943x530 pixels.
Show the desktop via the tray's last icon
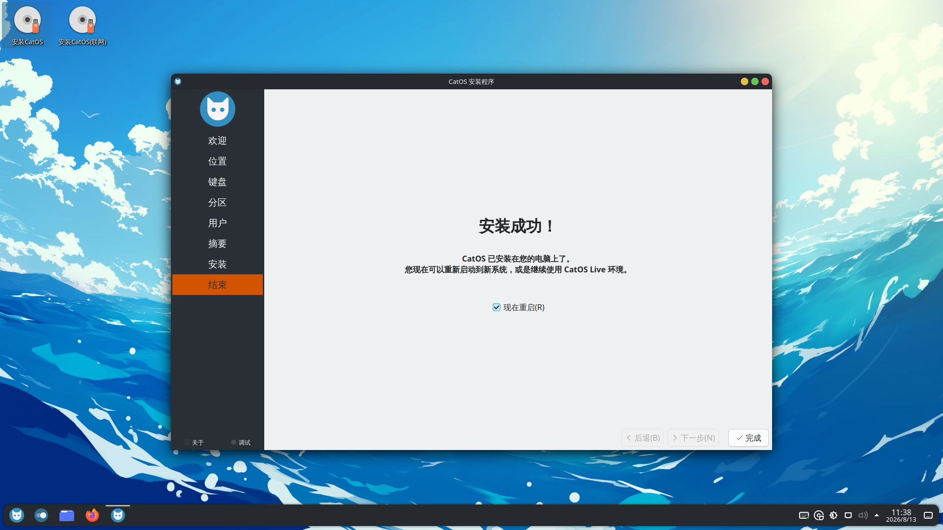928,515
